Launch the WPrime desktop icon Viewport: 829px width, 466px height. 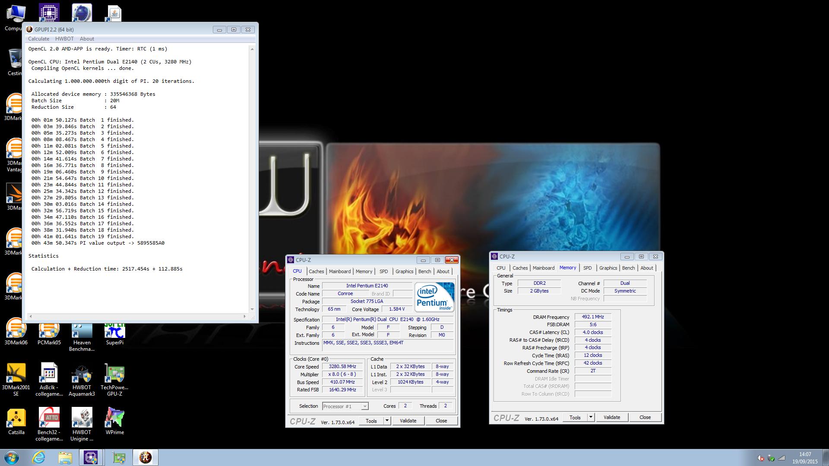click(114, 421)
